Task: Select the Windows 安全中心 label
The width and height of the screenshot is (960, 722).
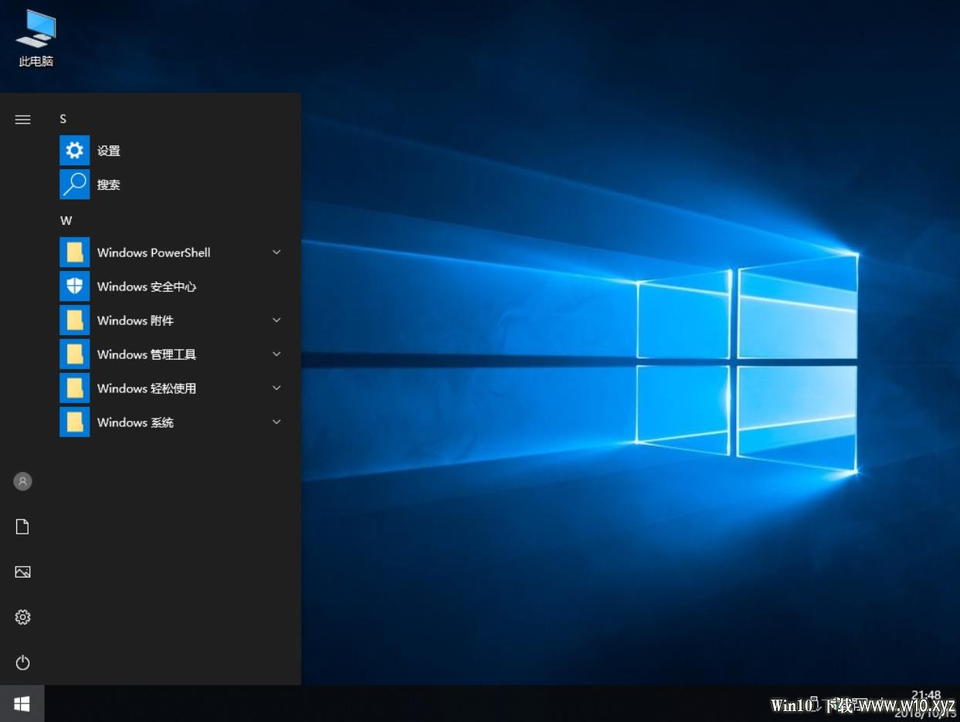Action: point(147,286)
